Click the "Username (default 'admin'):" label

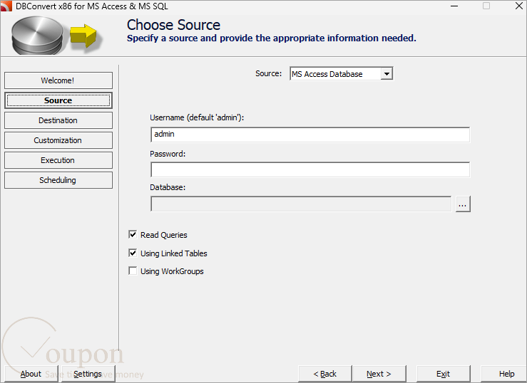[x=197, y=117]
